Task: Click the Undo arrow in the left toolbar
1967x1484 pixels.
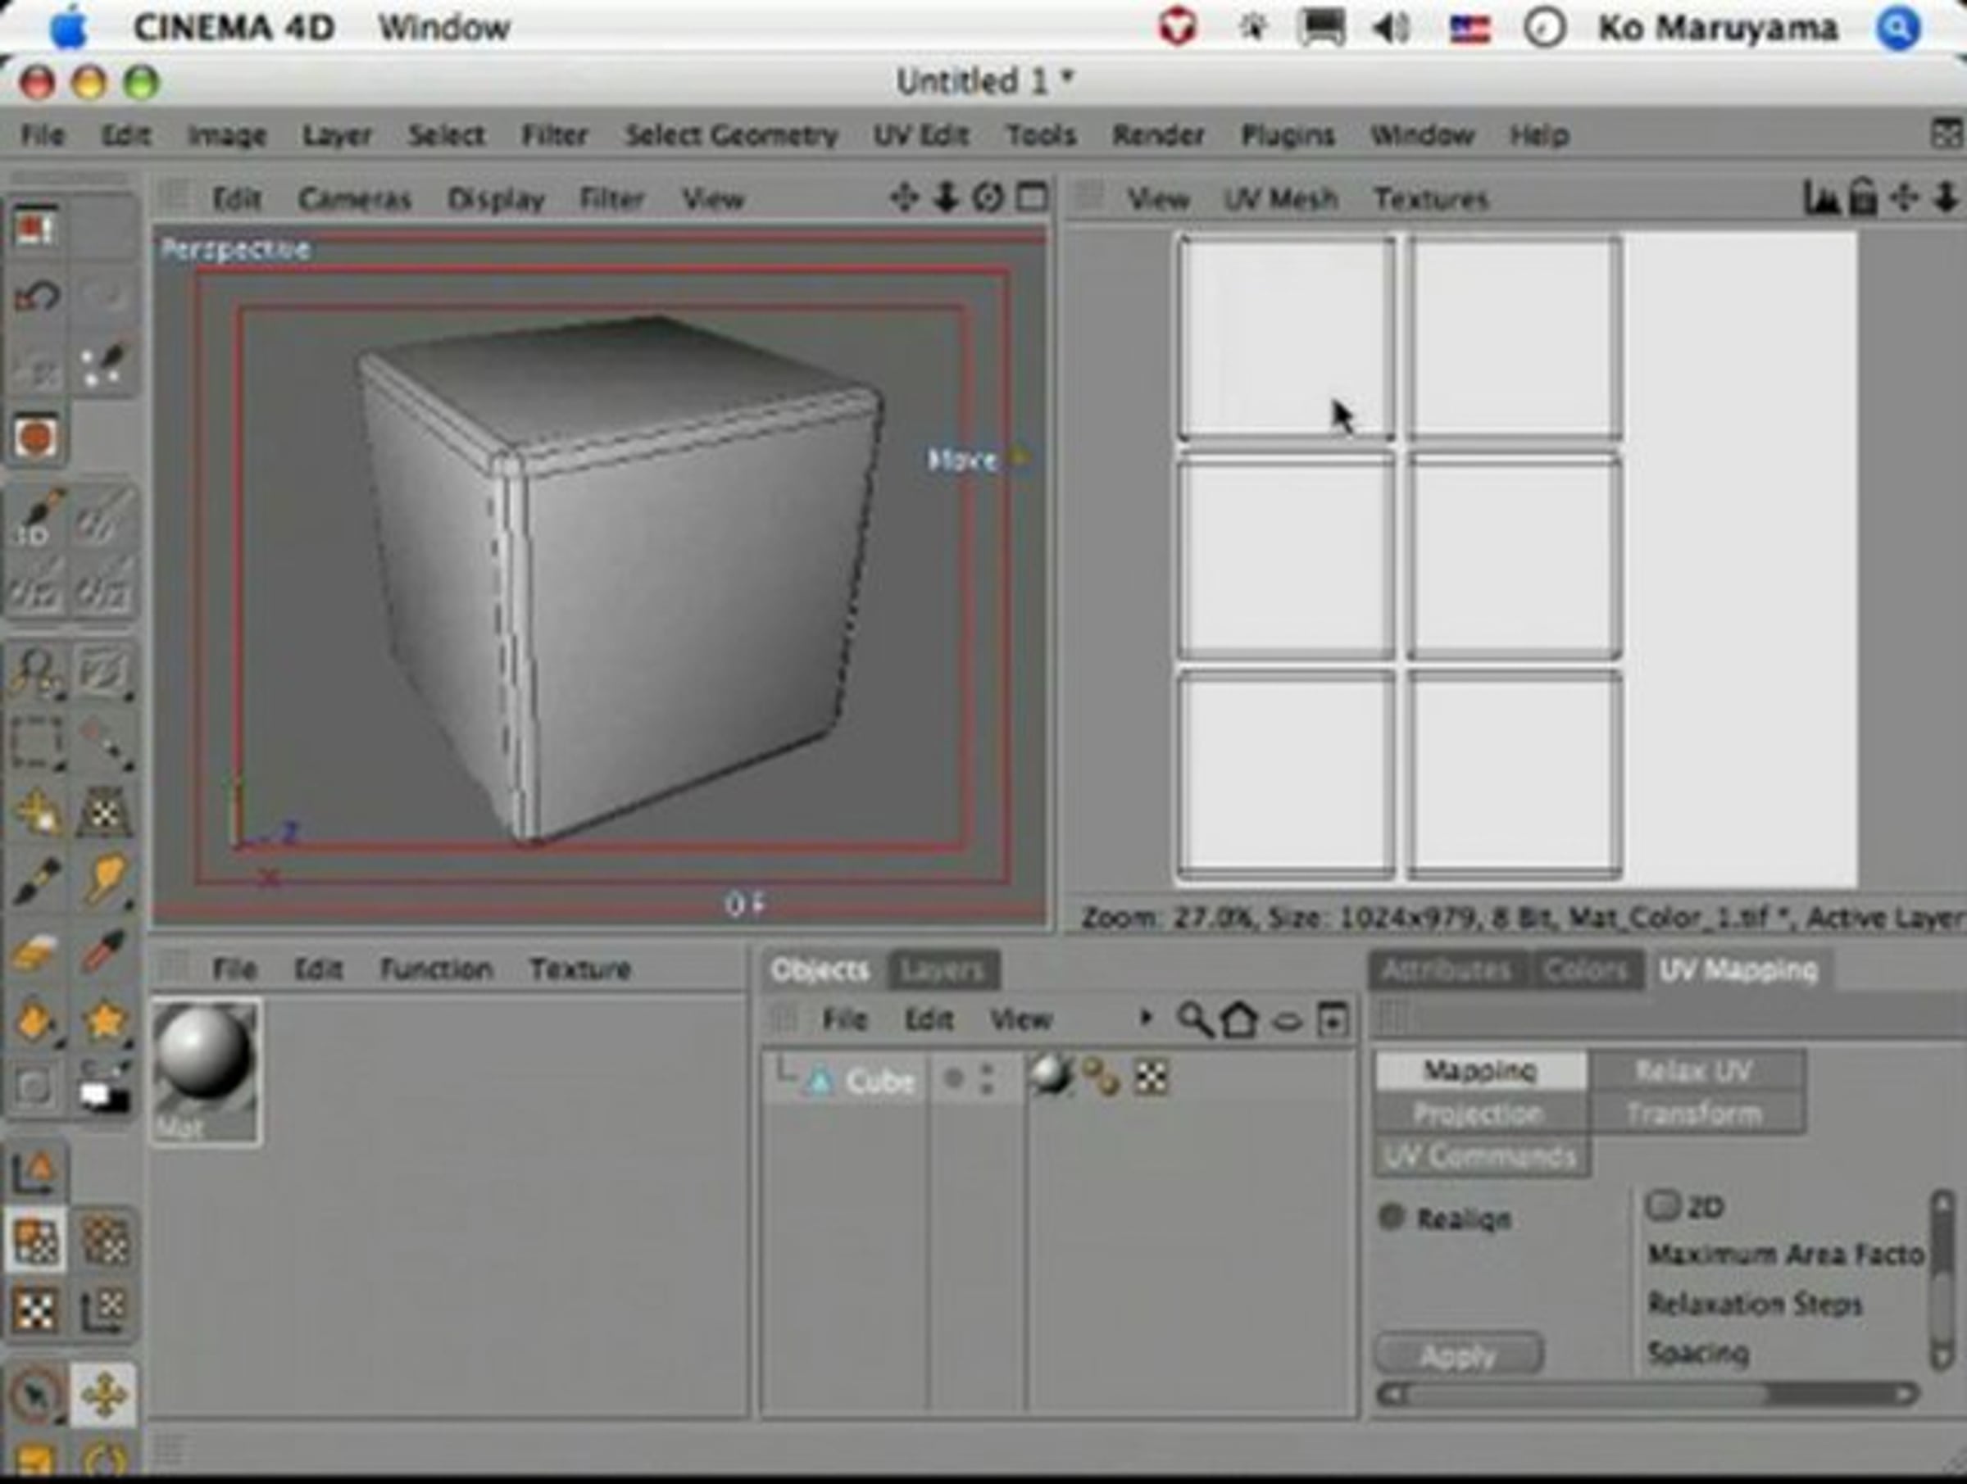Action: [36, 296]
